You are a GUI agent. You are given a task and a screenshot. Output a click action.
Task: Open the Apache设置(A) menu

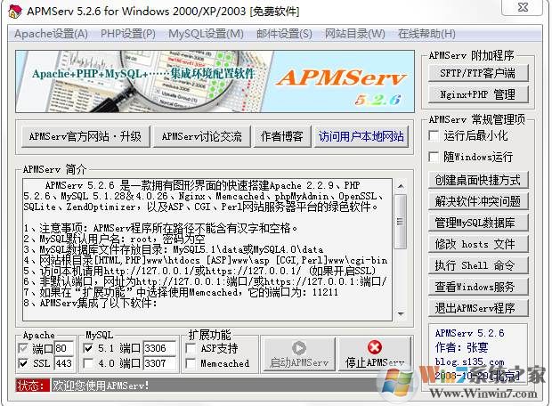[51, 34]
